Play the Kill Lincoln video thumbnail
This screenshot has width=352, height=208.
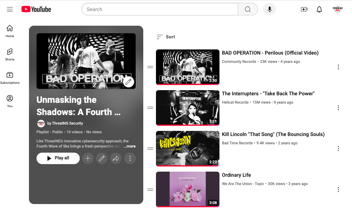click(188, 149)
